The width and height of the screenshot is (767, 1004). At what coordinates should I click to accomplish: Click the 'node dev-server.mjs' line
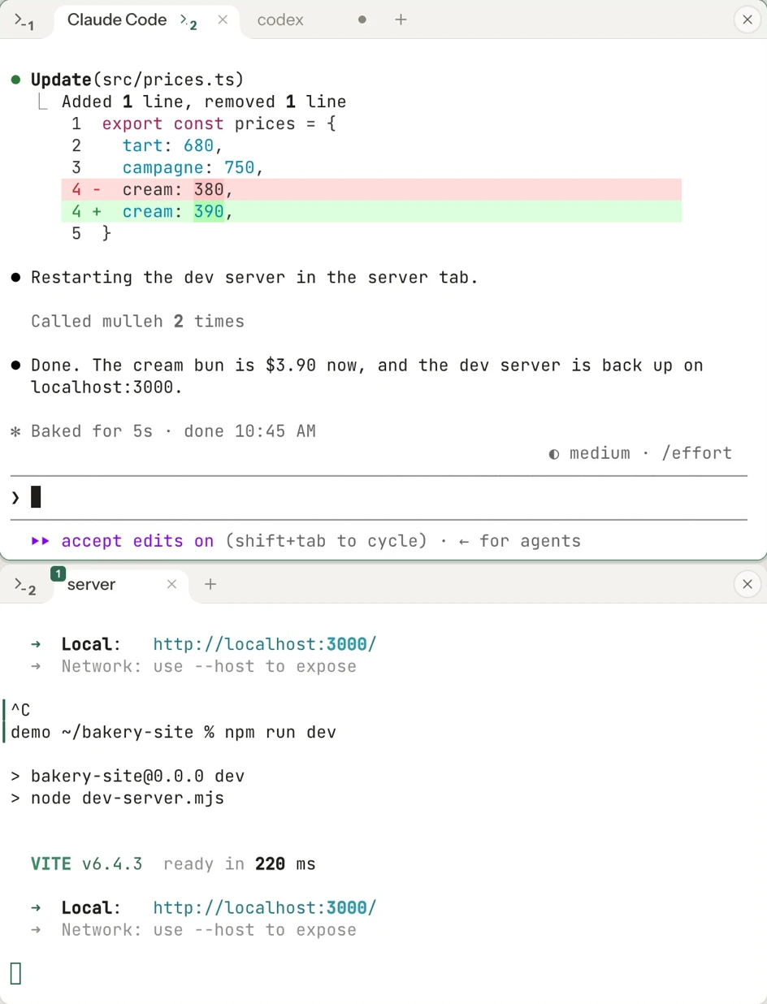pyautogui.click(x=117, y=798)
